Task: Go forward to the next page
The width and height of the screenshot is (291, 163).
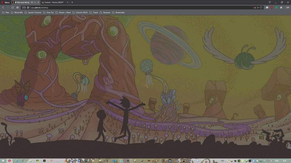Action: [8, 8]
